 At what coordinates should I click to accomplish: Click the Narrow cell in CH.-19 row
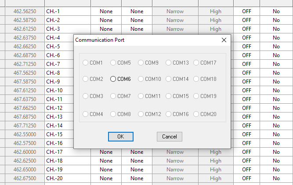pos(175,170)
